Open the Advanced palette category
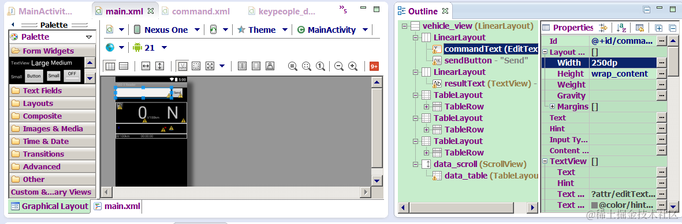The height and width of the screenshot is (224, 682). coord(52,166)
